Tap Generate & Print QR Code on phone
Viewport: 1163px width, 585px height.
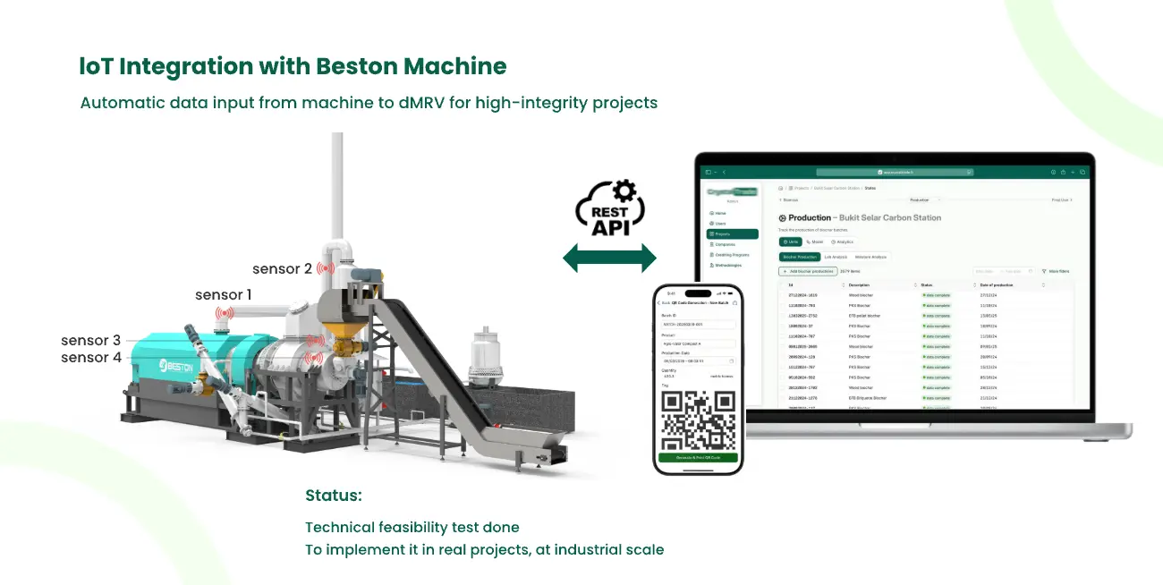tap(698, 458)
